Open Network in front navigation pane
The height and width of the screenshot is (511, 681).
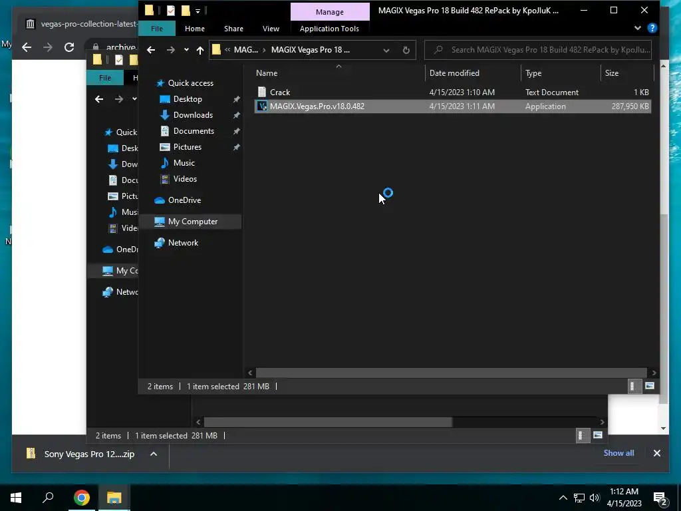tap(183, 243)
